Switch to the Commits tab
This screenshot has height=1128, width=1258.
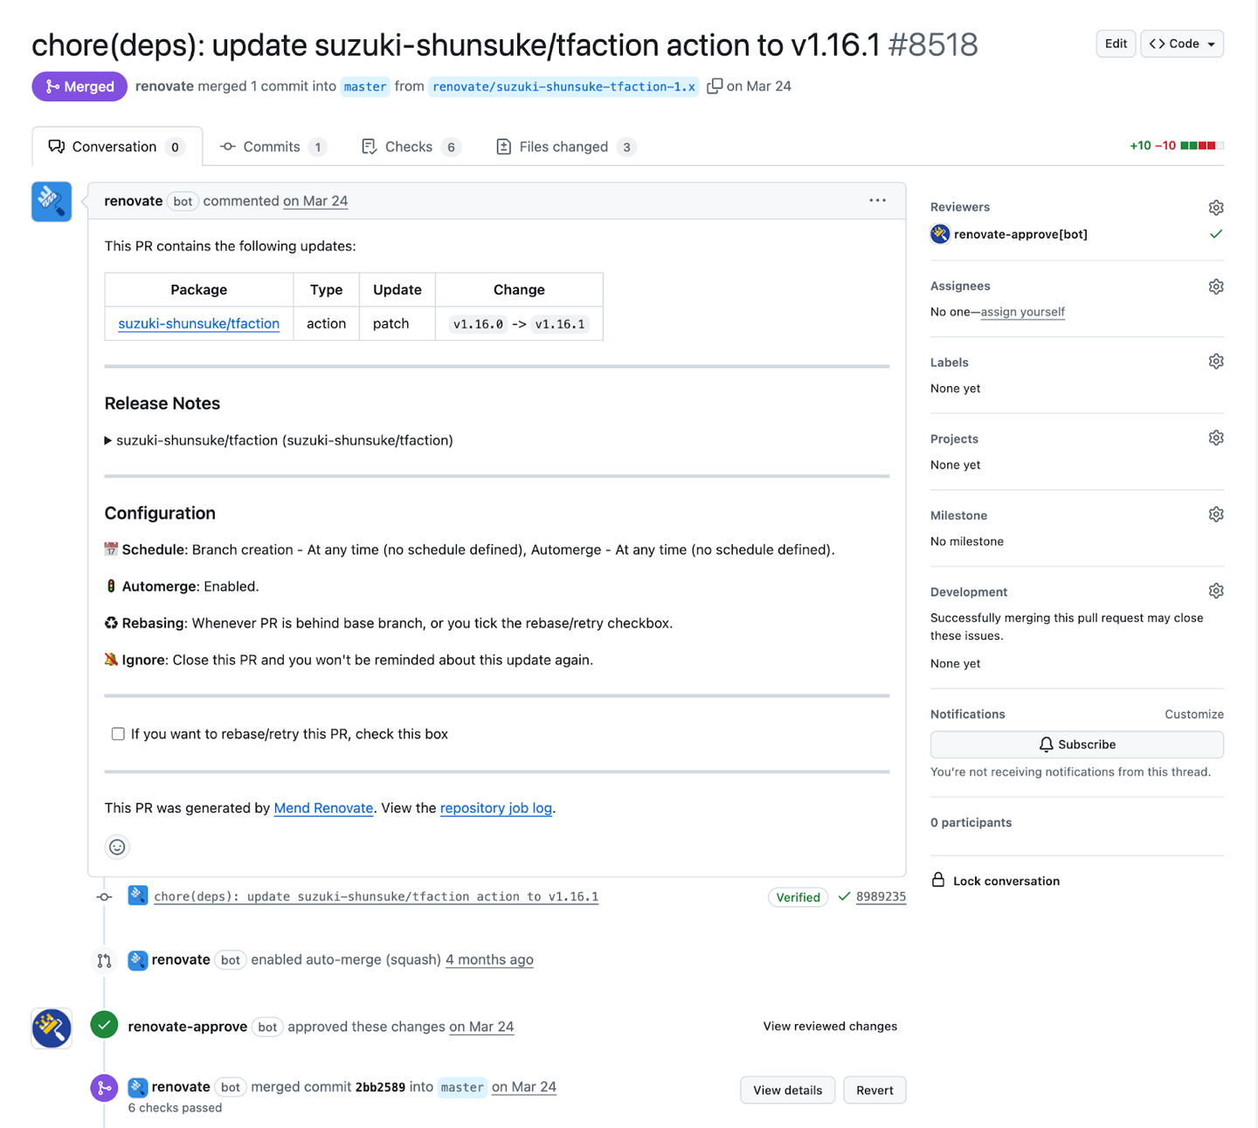tap(272, 147)
